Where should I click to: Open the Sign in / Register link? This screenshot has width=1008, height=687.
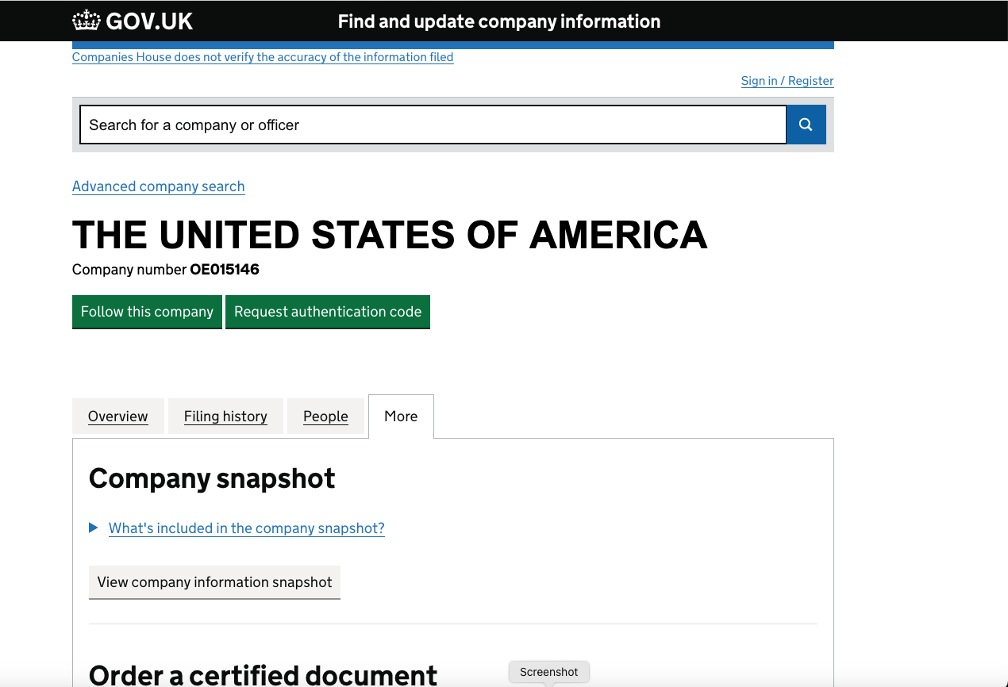tap(787, 81)
